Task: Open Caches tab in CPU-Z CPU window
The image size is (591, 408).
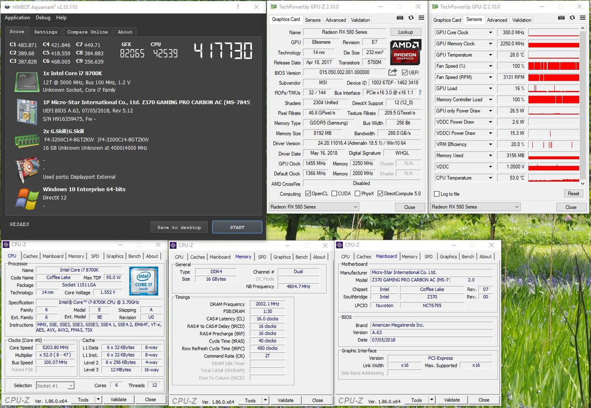Action: (x=30, y=256)
